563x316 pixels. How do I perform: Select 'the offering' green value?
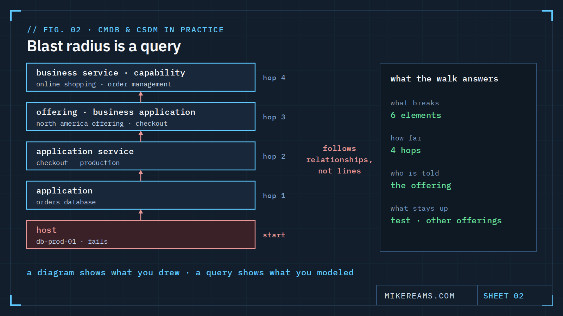pyautogui.click(x=421, y=185)
